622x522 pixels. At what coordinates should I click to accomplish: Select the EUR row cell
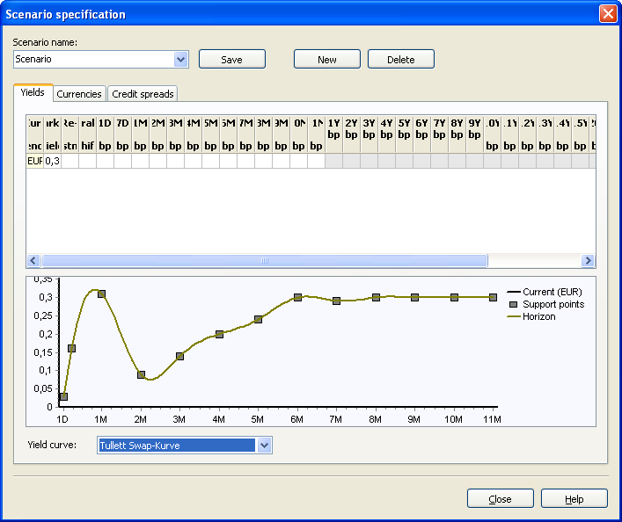(x=35, y=161)
